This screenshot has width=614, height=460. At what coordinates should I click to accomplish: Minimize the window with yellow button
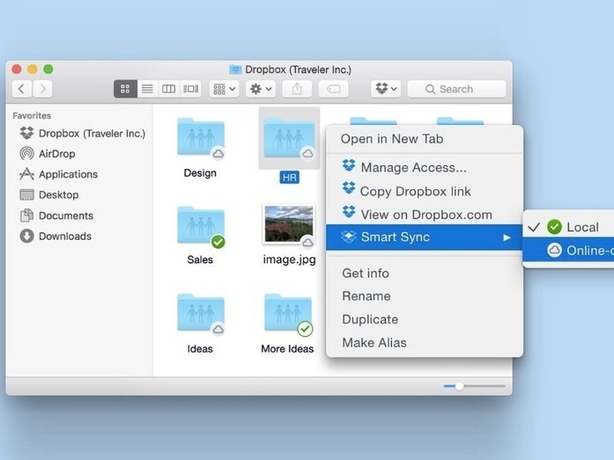coord(33,69)
